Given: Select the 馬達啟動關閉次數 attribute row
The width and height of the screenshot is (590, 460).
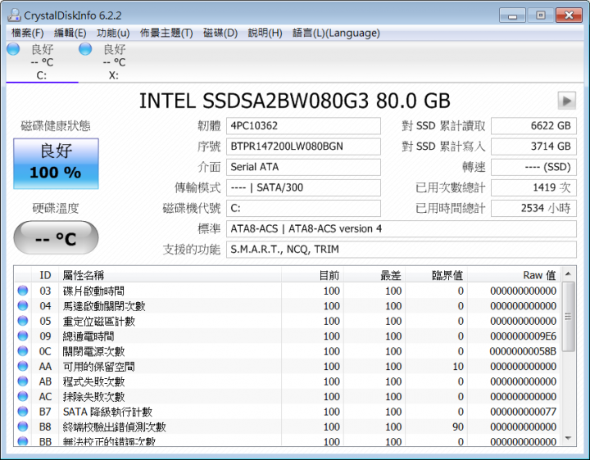Looking at the screenshot, I should 288,306.
